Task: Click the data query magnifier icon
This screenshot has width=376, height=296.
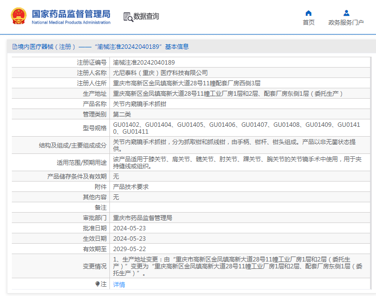Action: (128, 17)
